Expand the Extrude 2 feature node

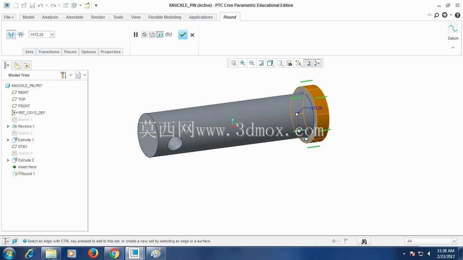pyautogui.click(x=8, y=160)
